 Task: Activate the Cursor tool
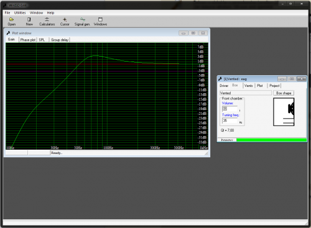tap(65, 22)
